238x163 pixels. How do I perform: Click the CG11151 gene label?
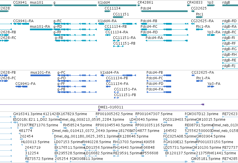[121, 14]
